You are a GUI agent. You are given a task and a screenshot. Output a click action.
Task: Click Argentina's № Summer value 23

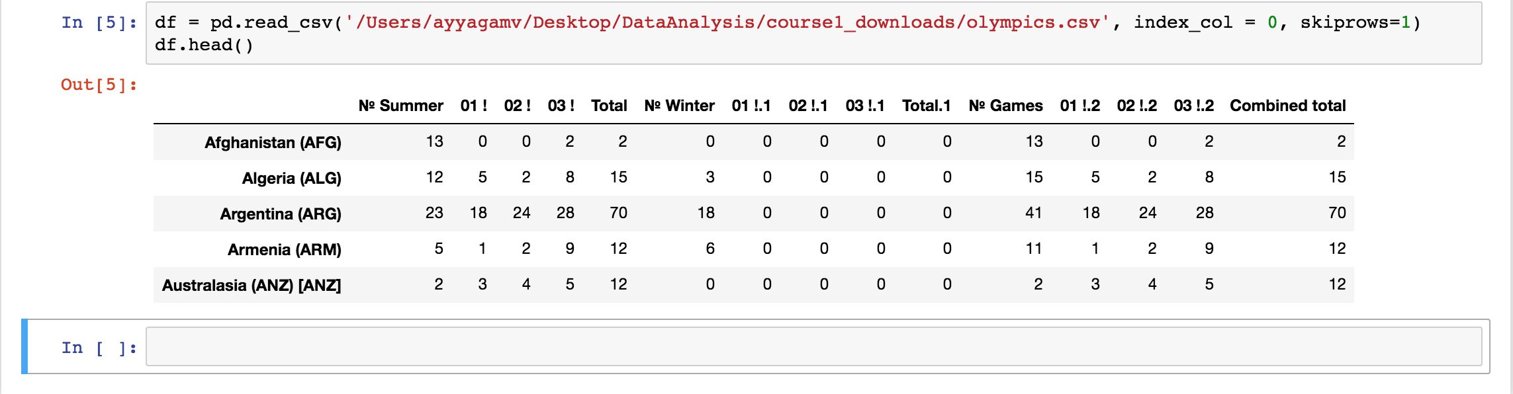[434, 213]
